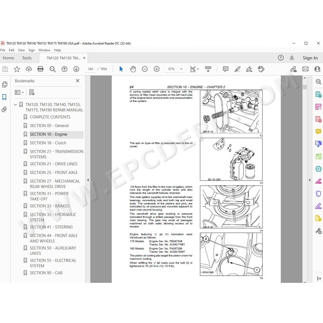
Task: Open the Sign document tool
Action: [249, 69]
